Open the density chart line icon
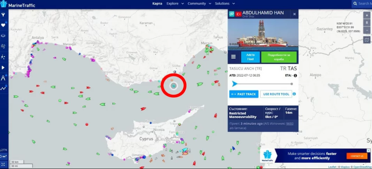The image size is (372, 169). click(x=4, y=88)
